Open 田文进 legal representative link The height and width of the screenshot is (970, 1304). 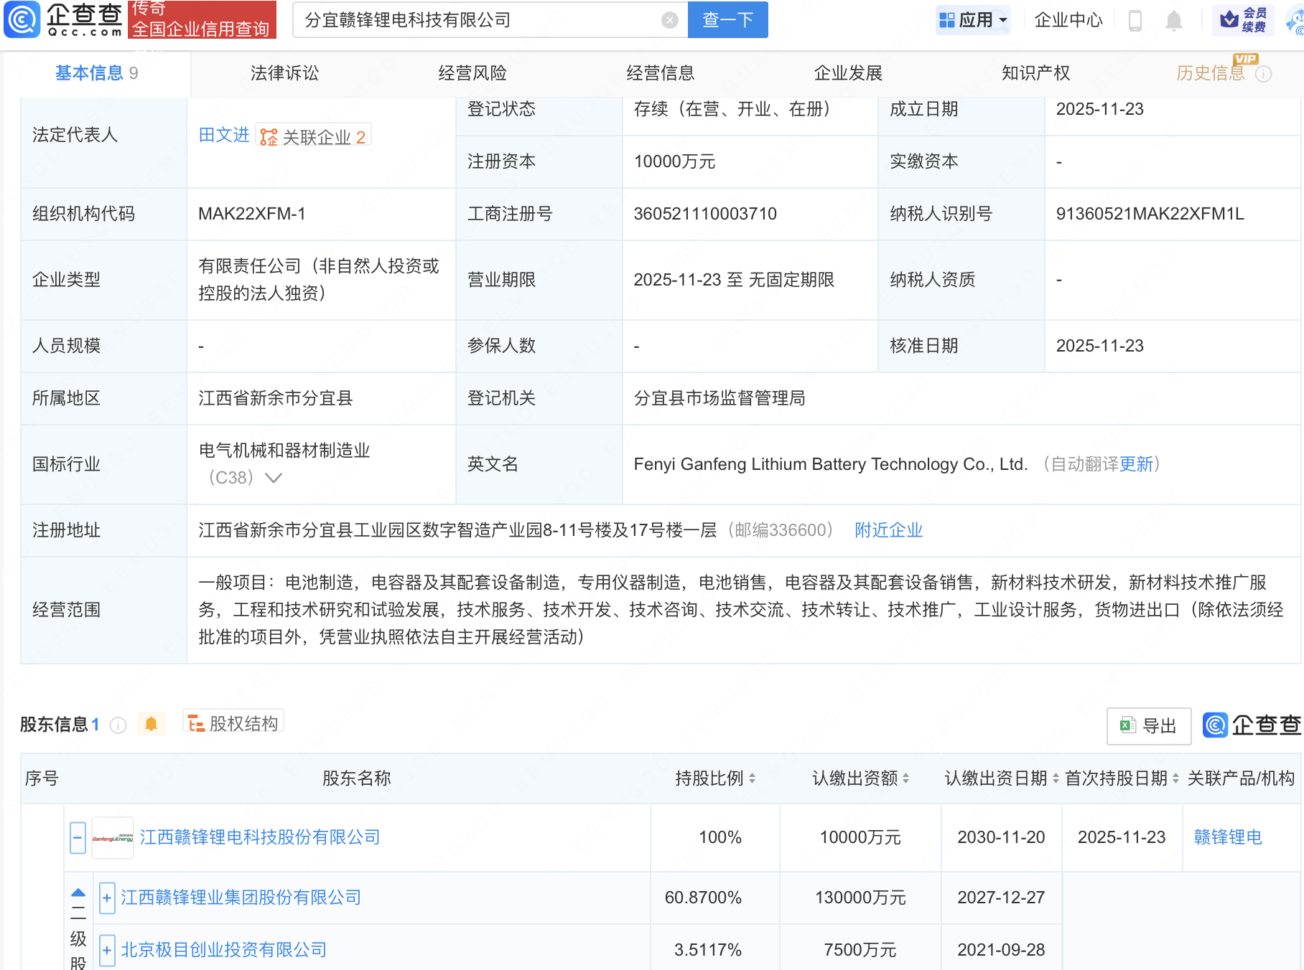point(223,135)
